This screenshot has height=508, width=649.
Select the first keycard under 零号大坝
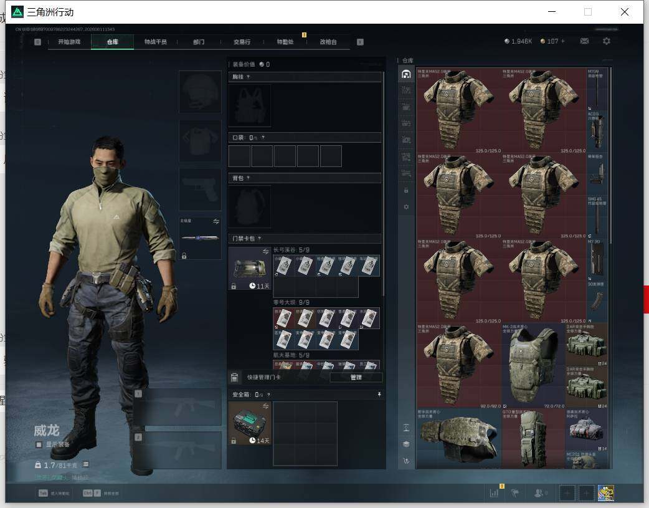[x=283, y=319]
